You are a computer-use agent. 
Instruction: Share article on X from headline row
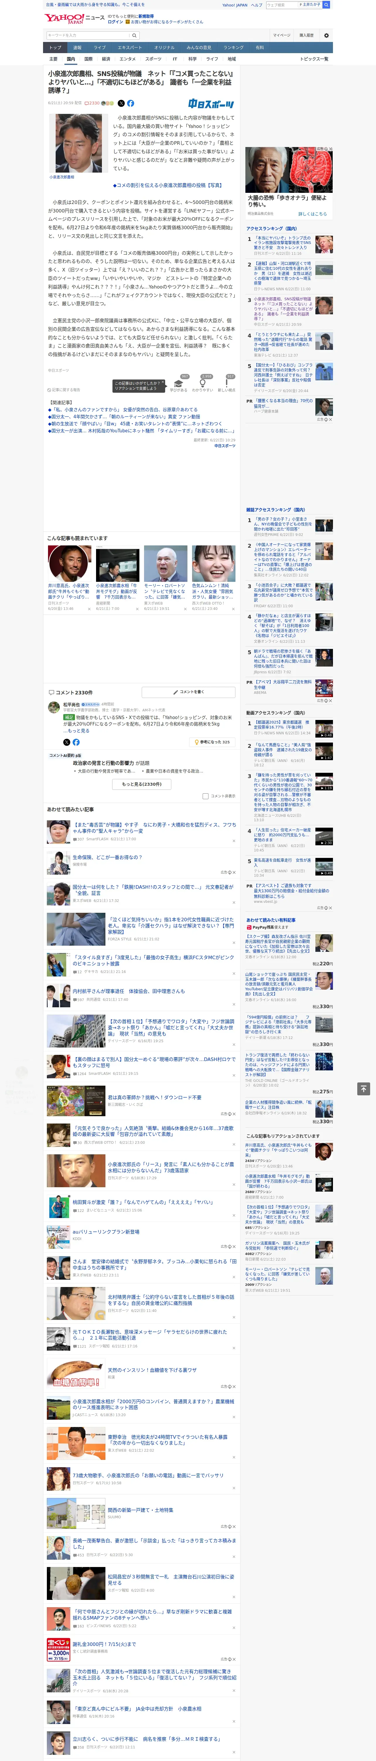click(x=122, y=103)
